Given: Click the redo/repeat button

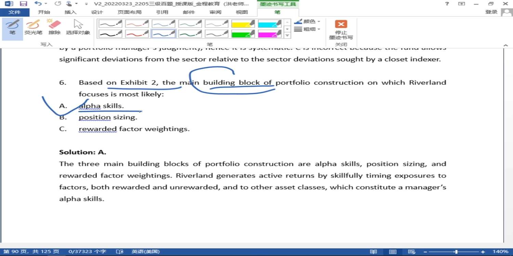Looking at the screenshot, I should [x=58, y=4].
